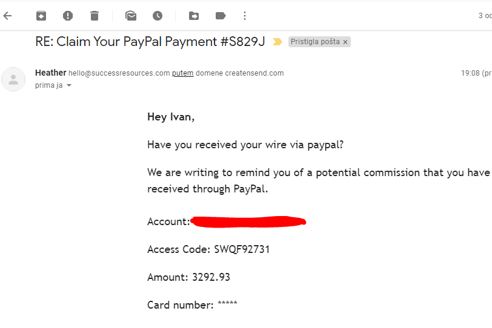Click the Pristigla pošta label chip

coord(315,42)
